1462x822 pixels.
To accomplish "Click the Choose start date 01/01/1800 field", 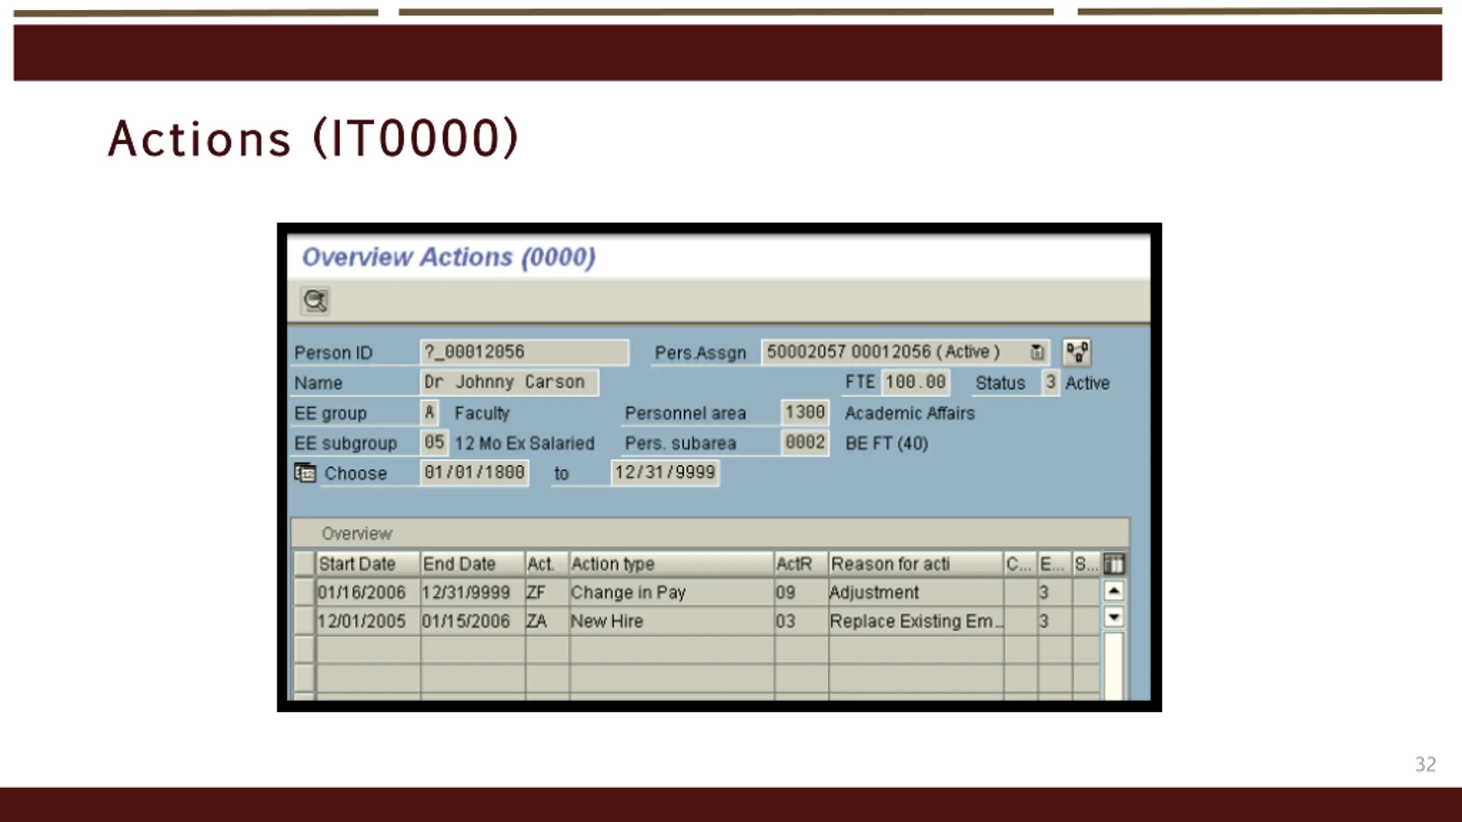I will click(475, 473).
